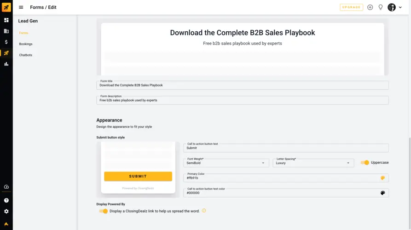This screenshot has width=411, height=230.
Task: Open the companies building icon in sidebar
Action: click(x=6, y=31)
